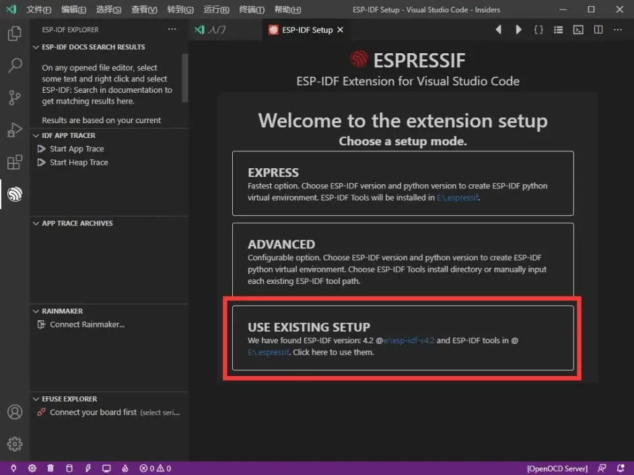Click the serial port plug icon in status bar

13,468
